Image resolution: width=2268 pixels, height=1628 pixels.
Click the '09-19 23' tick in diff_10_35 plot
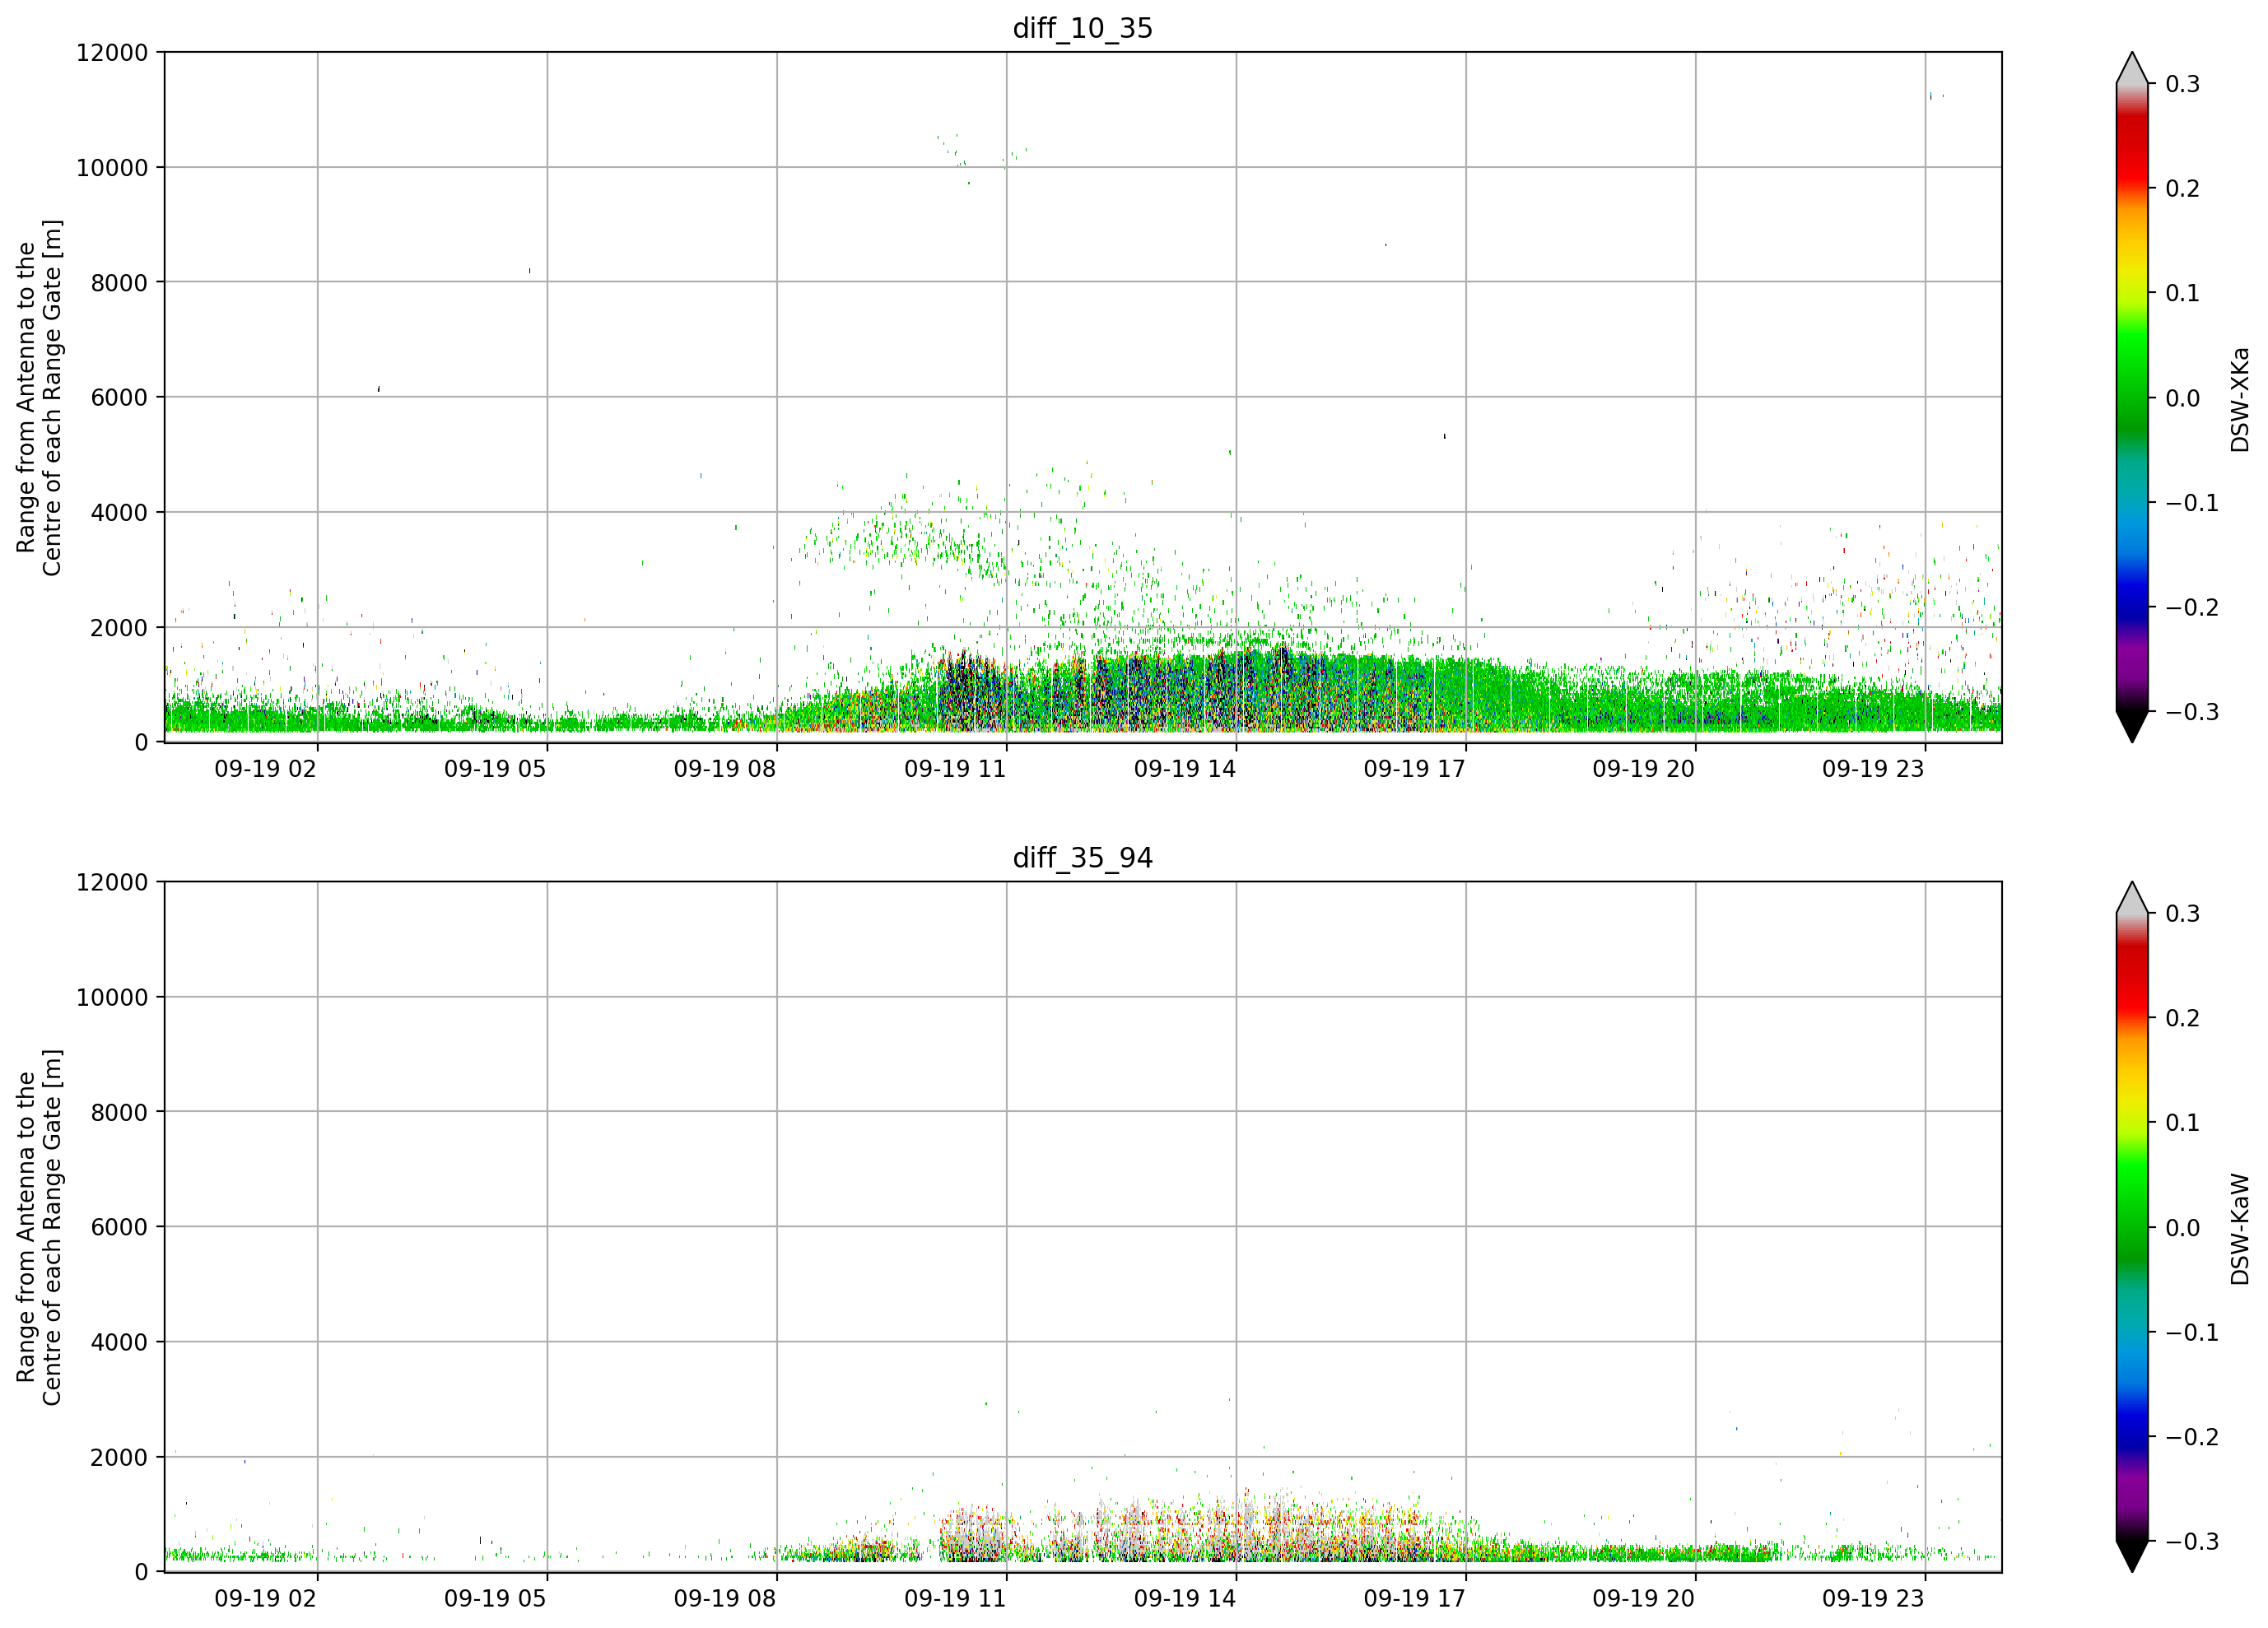(x=1873, y=769)
